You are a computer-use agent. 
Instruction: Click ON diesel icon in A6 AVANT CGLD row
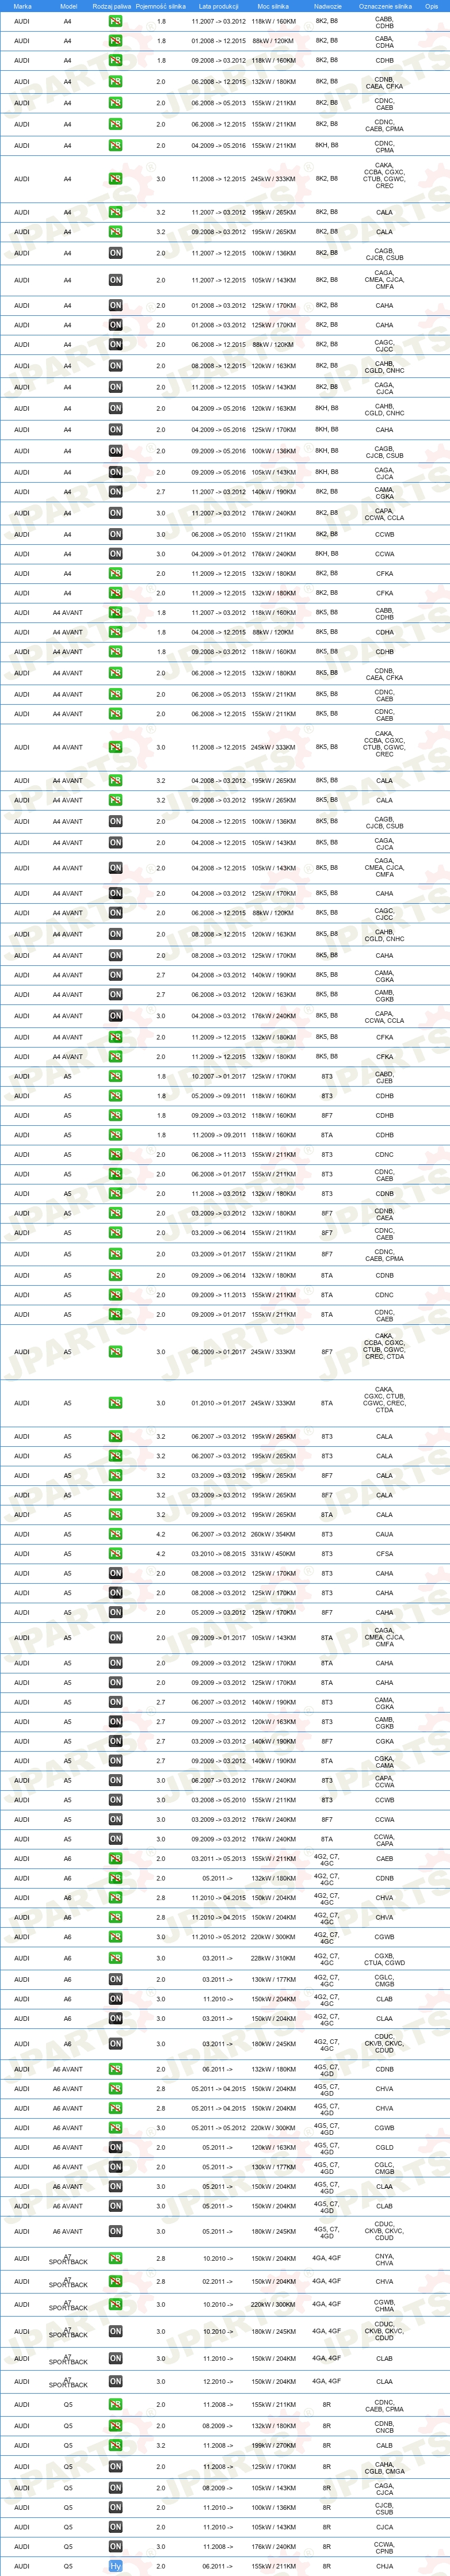coord(115,2147)
